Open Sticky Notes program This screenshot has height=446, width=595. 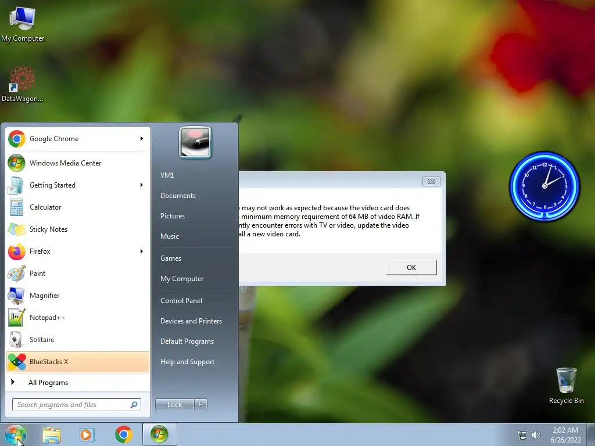pyautogui.click(x=77, y=229)
